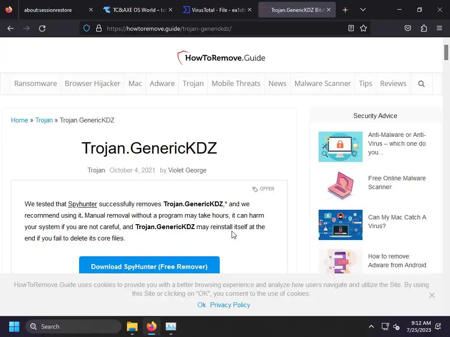Open Free Online Malware Scanner thumbnail

coord(341,186)
